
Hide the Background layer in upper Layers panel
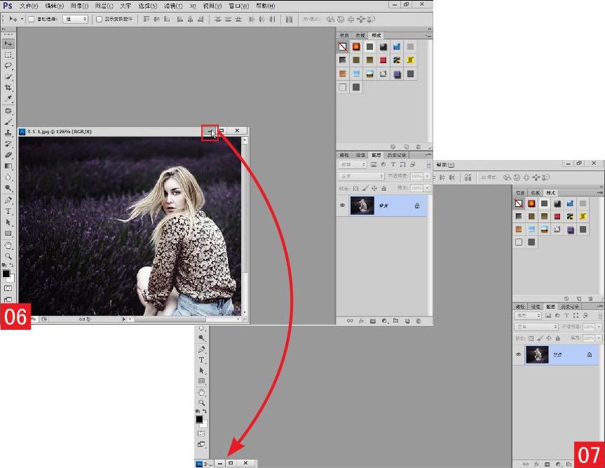pyautogui.click(x=342, y=206)
